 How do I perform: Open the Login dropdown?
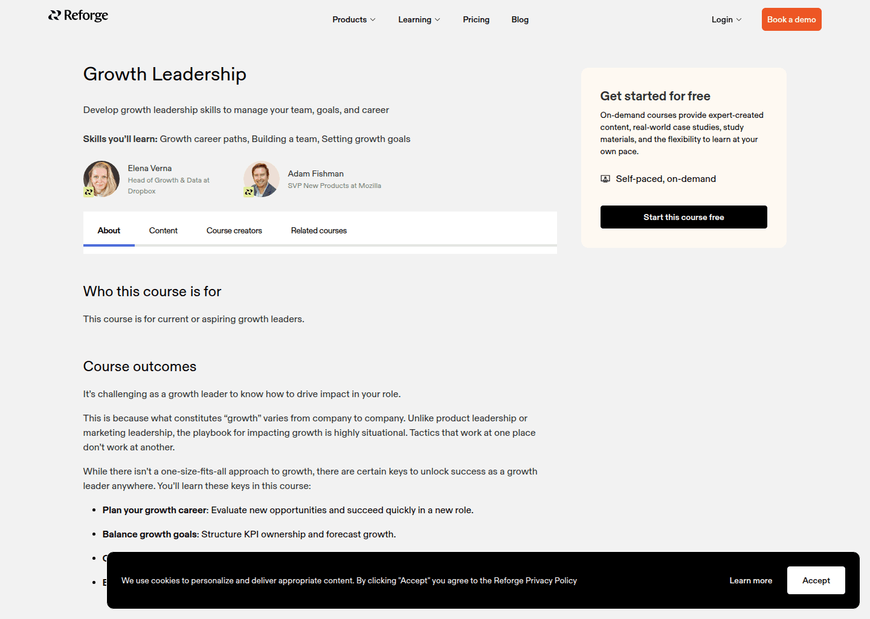coord(726,19)
